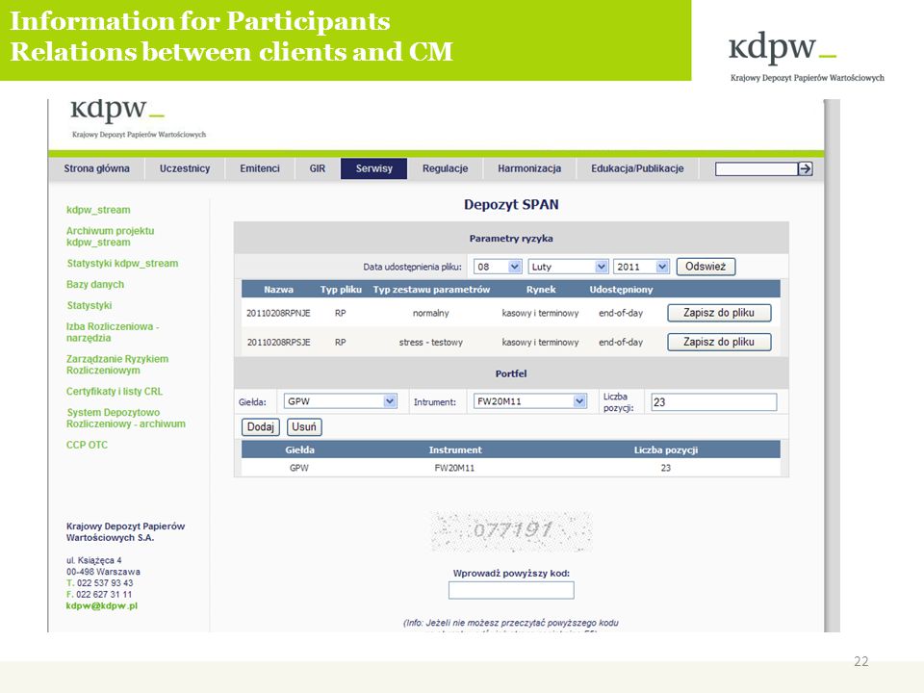Open the Regulacje menu item
The width and height of the screenshot is (924, 693).
coord(445,168)
